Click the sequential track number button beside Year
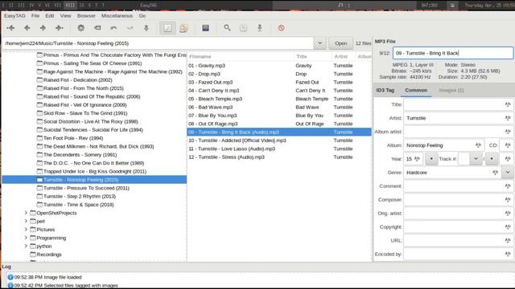The image size is (515, 289). (431, 159)
